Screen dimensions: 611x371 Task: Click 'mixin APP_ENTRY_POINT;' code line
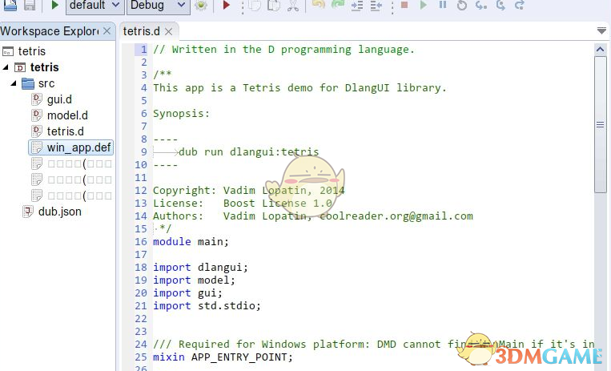click(x=223, y=357)
